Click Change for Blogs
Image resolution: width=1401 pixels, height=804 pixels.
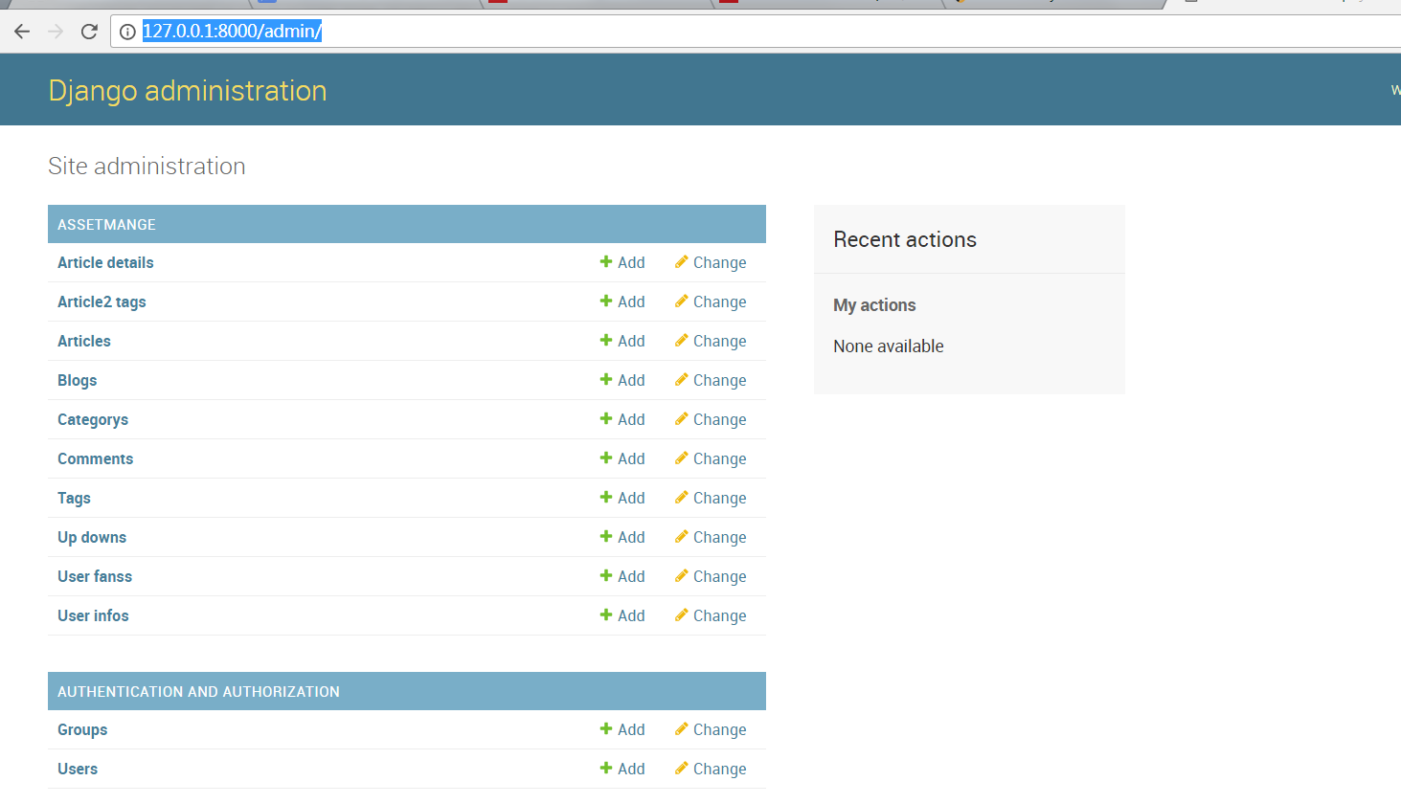(x=711, y=380)
